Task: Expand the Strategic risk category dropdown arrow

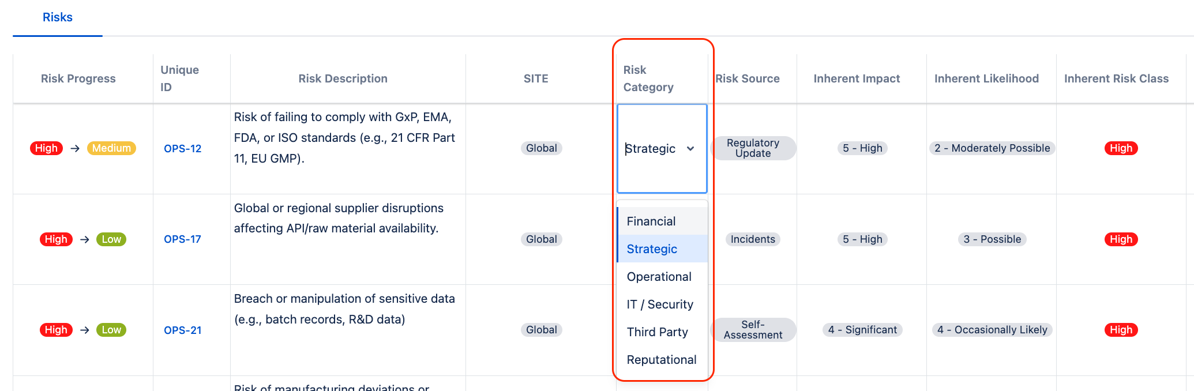Action: (x=690, y=149)
